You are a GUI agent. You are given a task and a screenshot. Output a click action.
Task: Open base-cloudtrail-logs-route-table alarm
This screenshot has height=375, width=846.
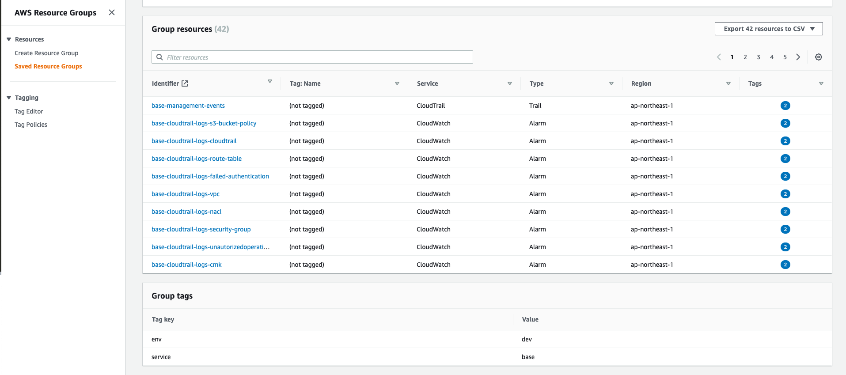[x=197, y=159]
